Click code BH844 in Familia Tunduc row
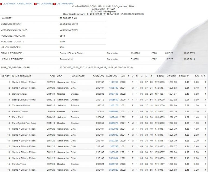This screenshot has height=172, width=208. click(51, 112)
